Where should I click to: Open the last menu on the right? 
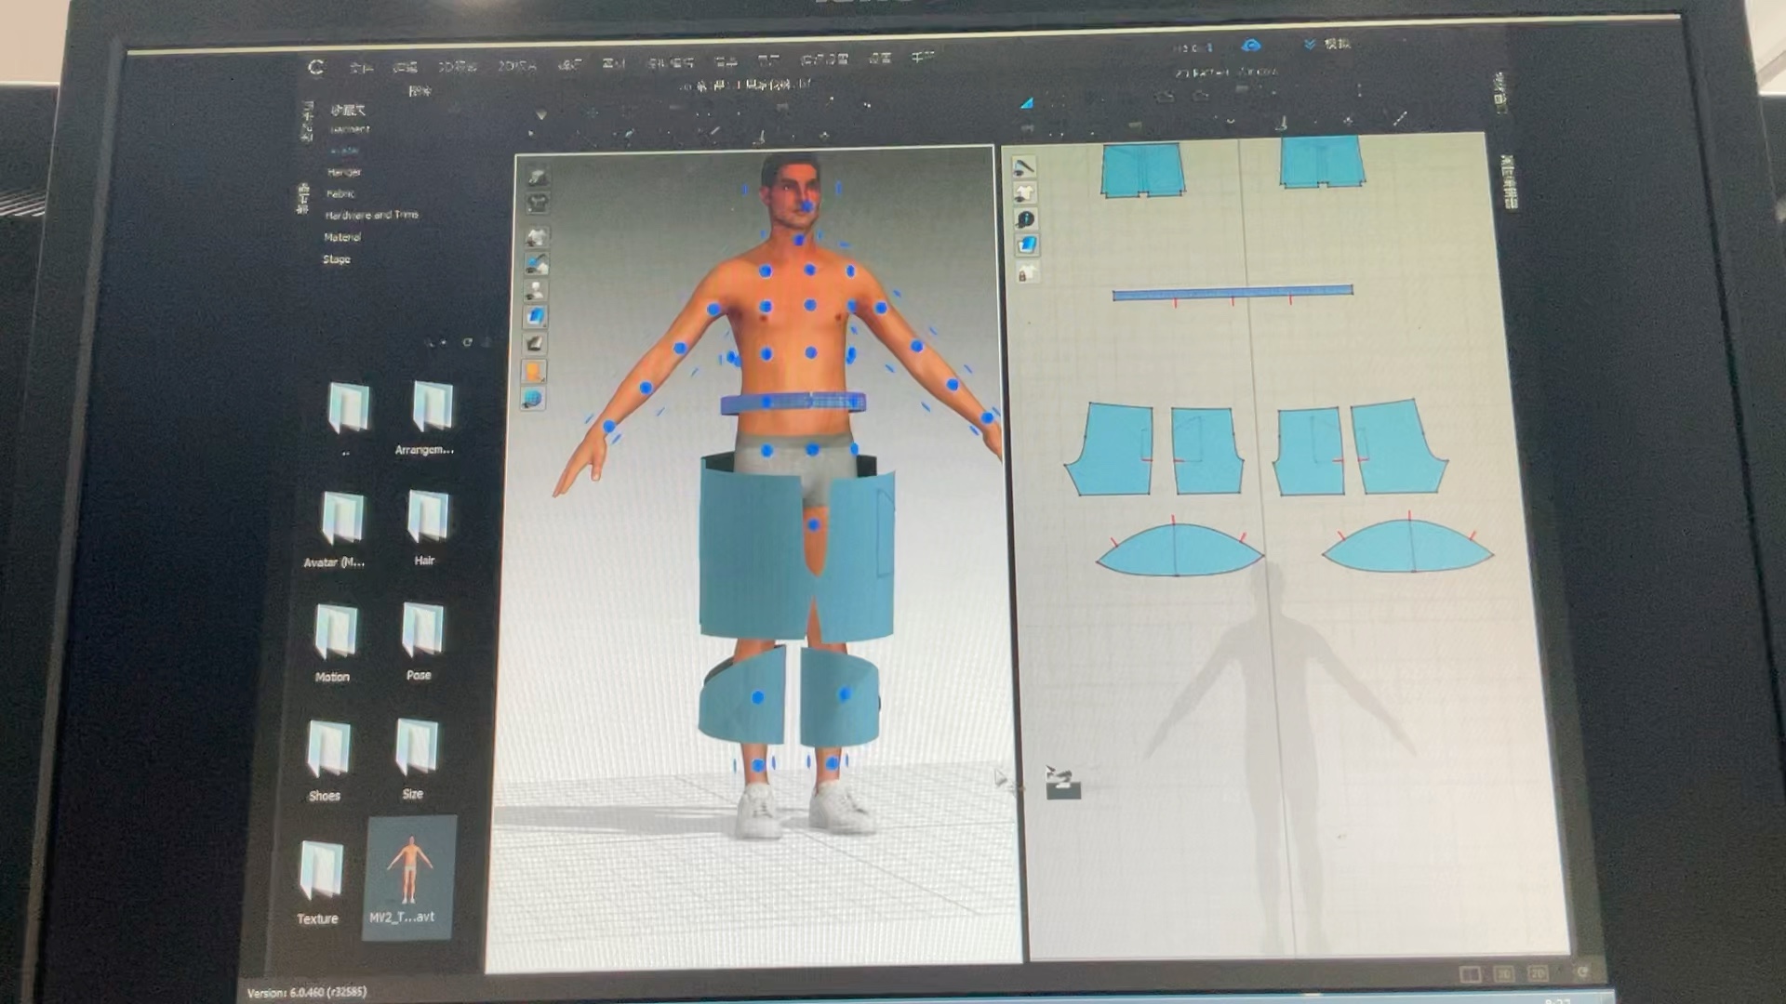pos(922,58)
